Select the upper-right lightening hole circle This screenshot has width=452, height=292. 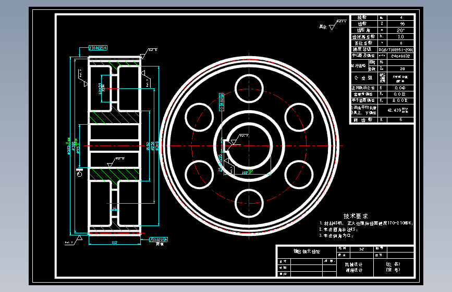299,117
